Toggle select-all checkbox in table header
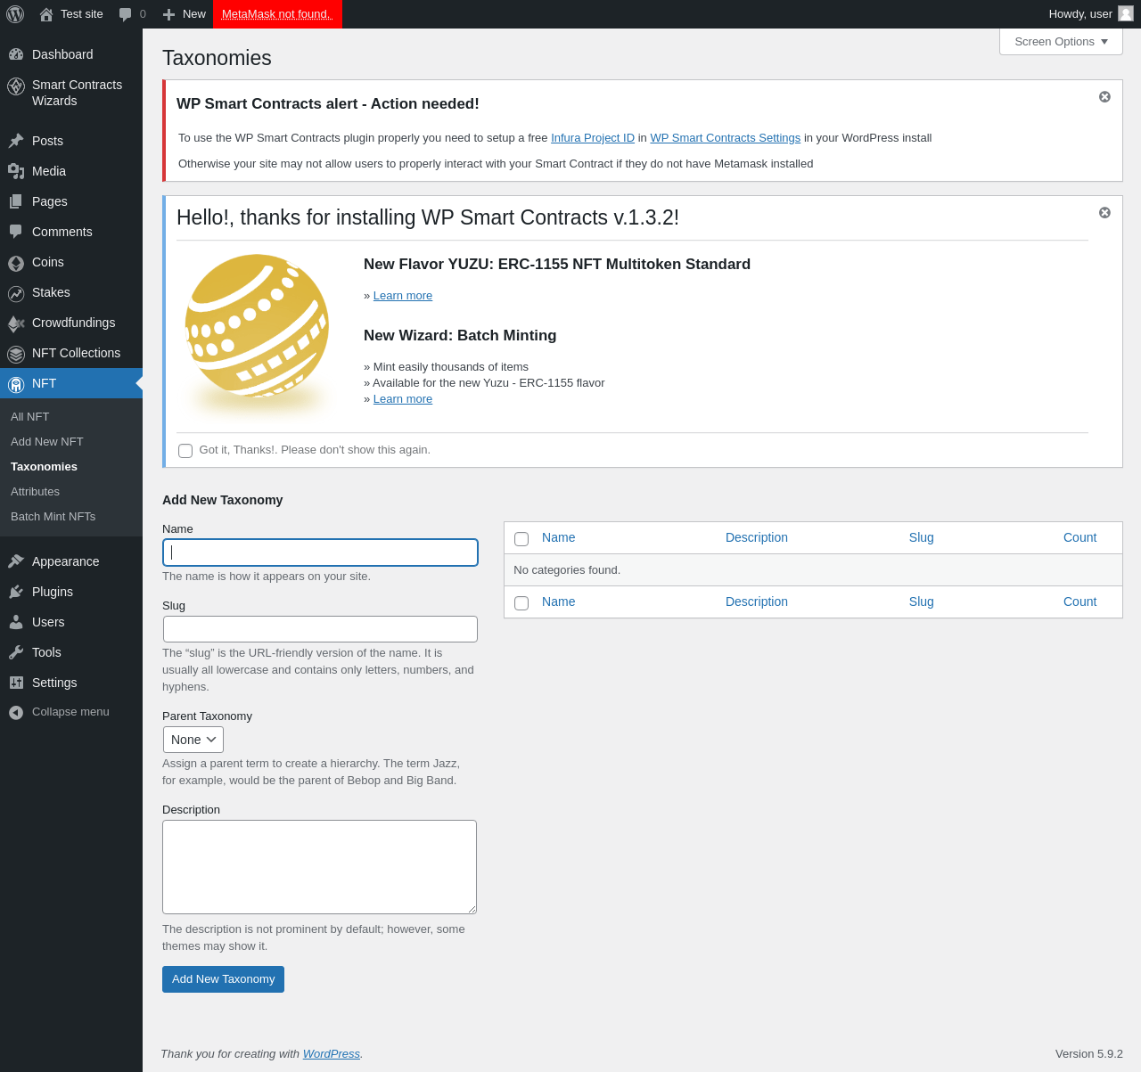This screenshot has width=1141, height=1072. (x=521, y=539)
